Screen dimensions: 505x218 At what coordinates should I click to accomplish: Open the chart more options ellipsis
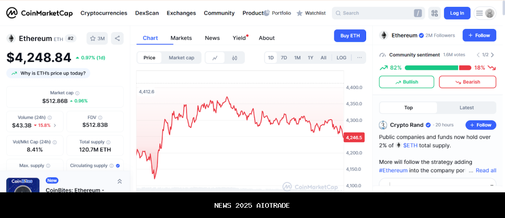(x=359, y=57)
